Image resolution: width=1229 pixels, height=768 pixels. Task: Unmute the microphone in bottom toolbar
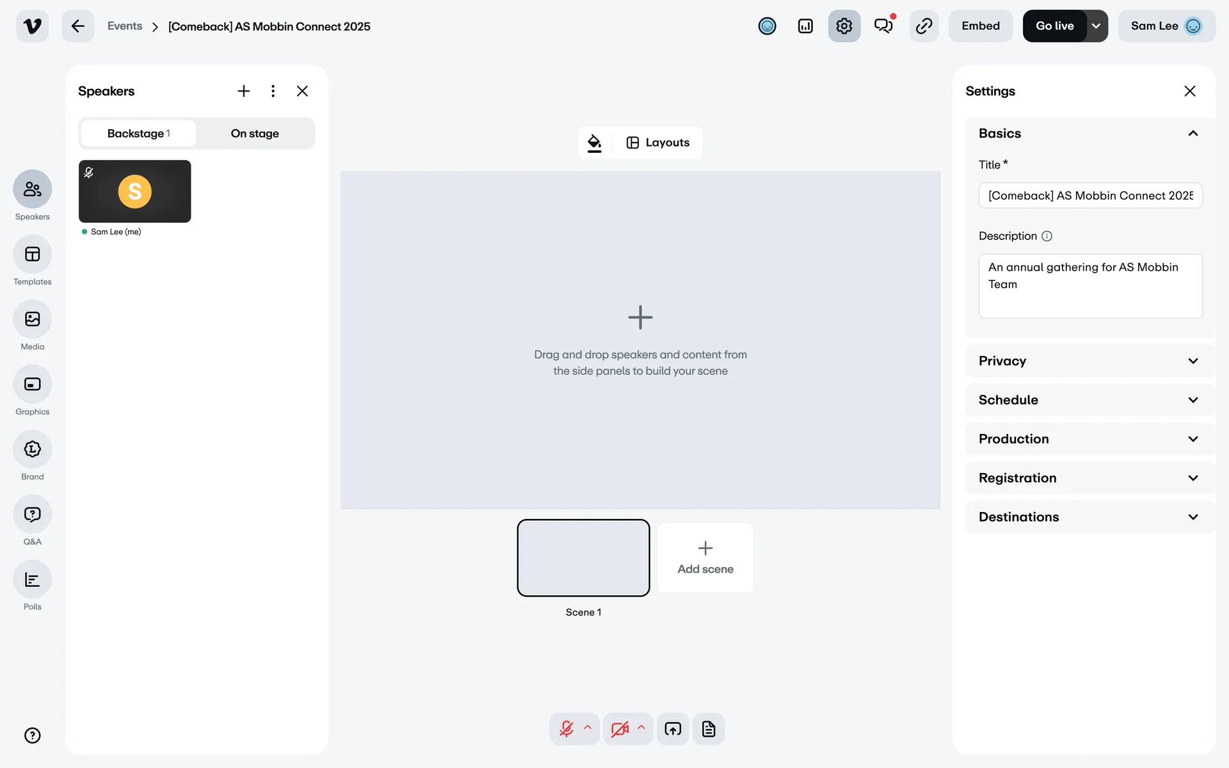point(566,729)
